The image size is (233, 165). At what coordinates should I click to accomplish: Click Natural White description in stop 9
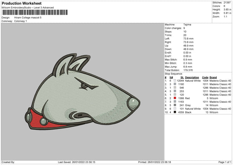193,109
